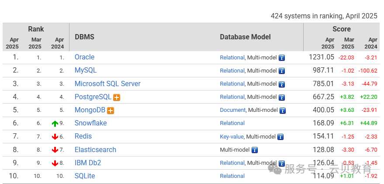
Task: Click Relational link in Microsoft SQL Server row
Action: point(232,84)
